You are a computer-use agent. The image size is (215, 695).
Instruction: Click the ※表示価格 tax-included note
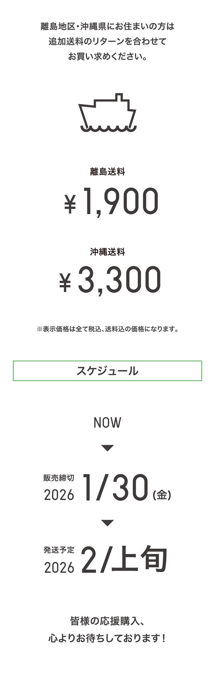(x=107, y=329)
